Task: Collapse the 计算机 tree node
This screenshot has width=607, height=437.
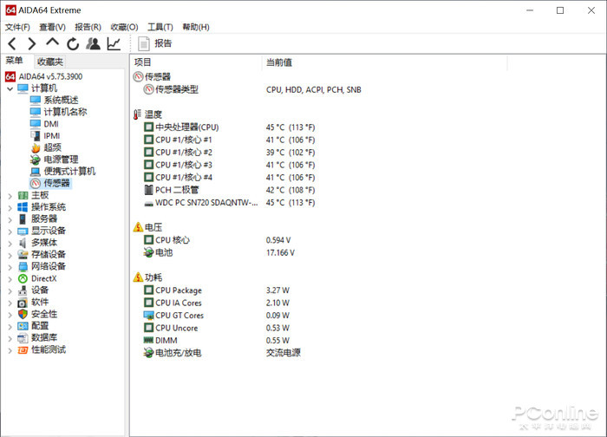Action: (x=10, y=88)
